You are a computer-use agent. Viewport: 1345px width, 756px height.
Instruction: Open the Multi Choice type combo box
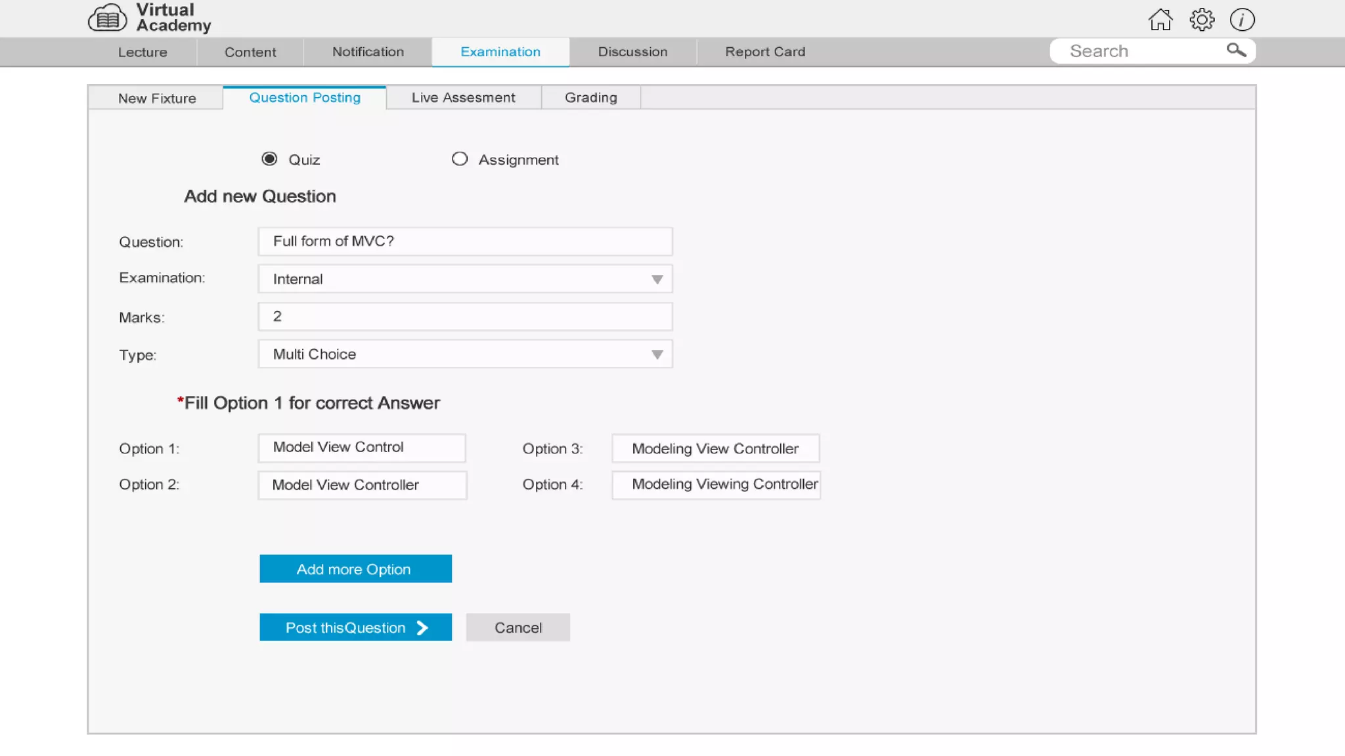point(453,354)
